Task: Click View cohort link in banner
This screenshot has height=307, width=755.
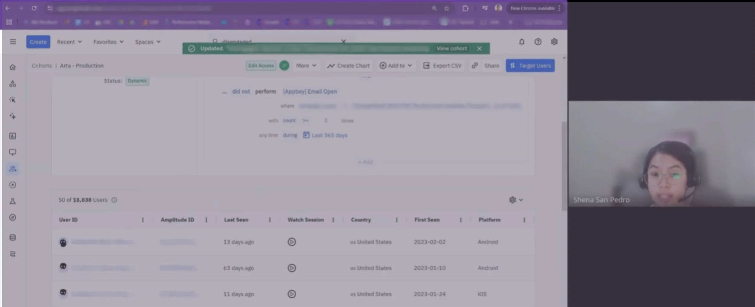Action: point(451,49)
